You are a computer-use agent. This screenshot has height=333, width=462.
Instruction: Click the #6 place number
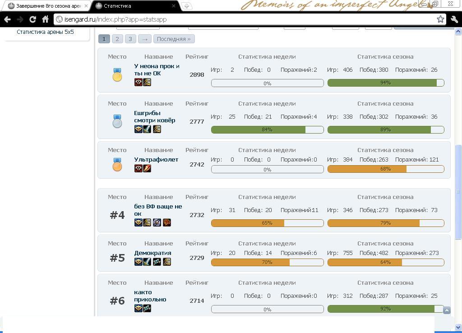pos(117,301)
